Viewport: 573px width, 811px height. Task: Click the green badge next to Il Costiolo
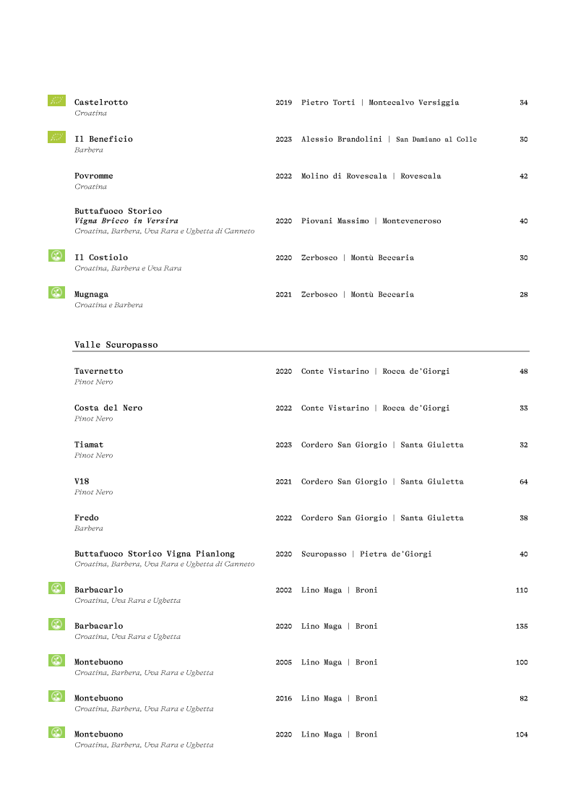coord(56,255)
